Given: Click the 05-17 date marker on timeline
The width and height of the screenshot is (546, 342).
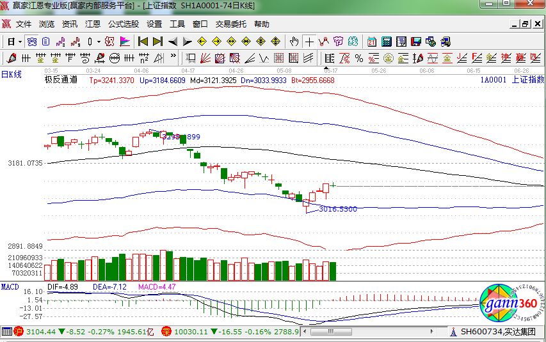Looking at the screenshot, I should (x=330, y=70).
